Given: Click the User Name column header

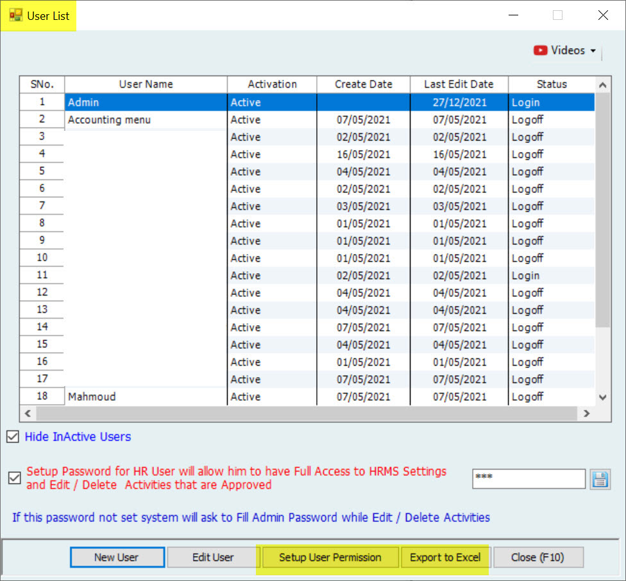Looking at the screenshot, I should pos(146,85).
